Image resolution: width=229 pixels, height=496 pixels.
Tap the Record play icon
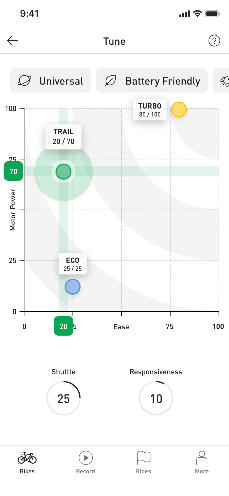[x=86, y=458]
